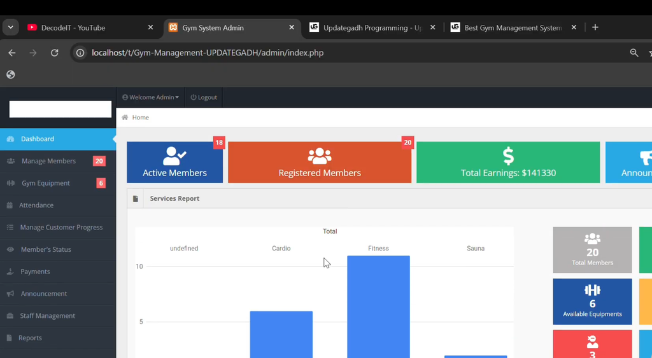Open Manage Members in sidebar
Image resolution: width=652 pixels, height=358 pixels.
coord(58,161)
